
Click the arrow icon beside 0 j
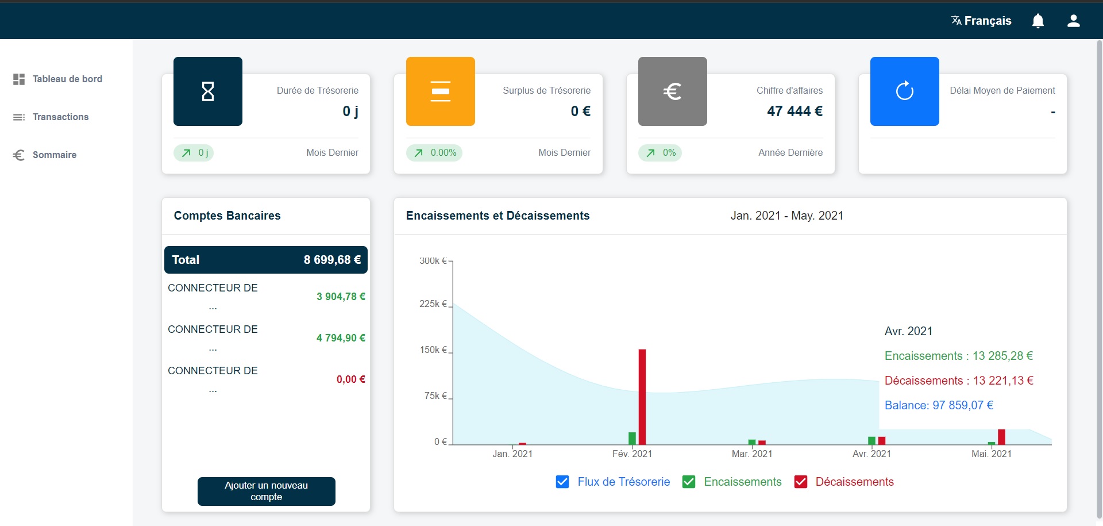186,153
